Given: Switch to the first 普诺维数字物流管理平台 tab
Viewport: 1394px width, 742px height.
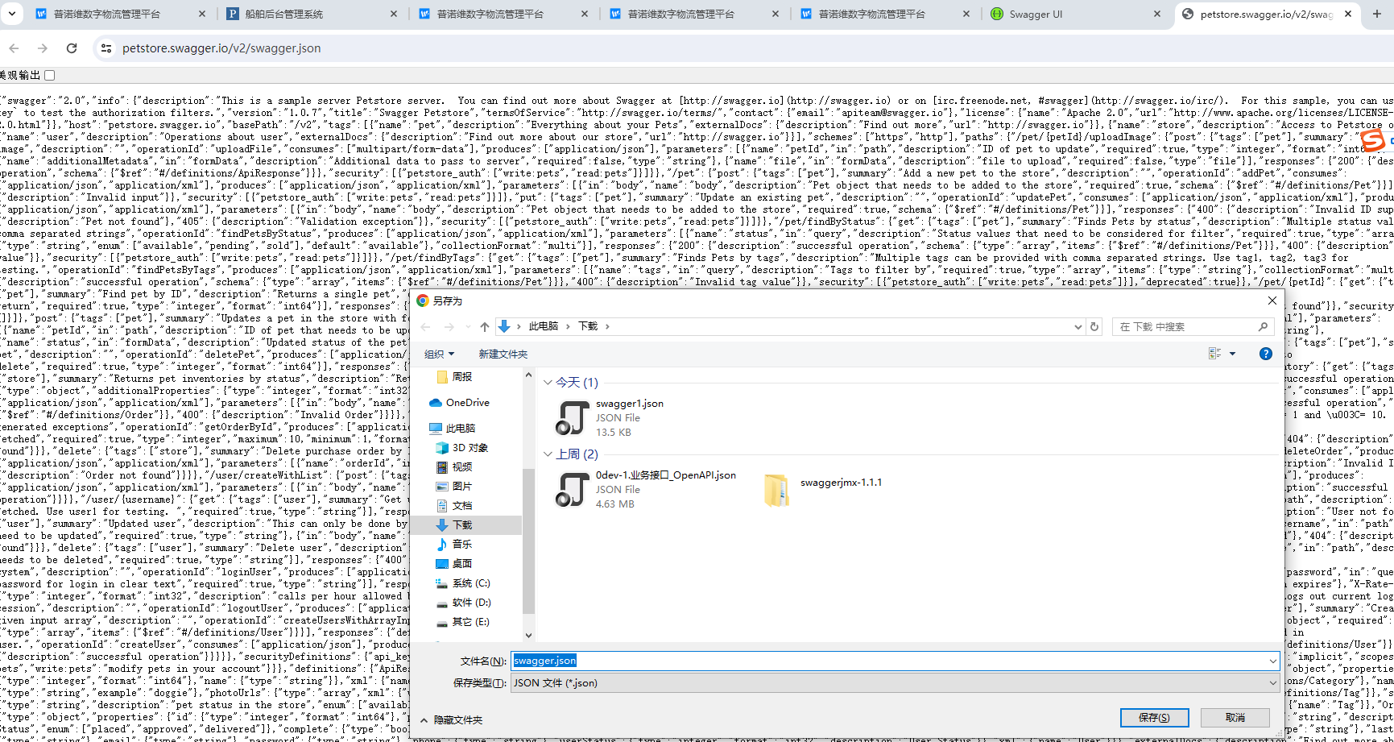Looking at the screenshot, I should 107,14.
